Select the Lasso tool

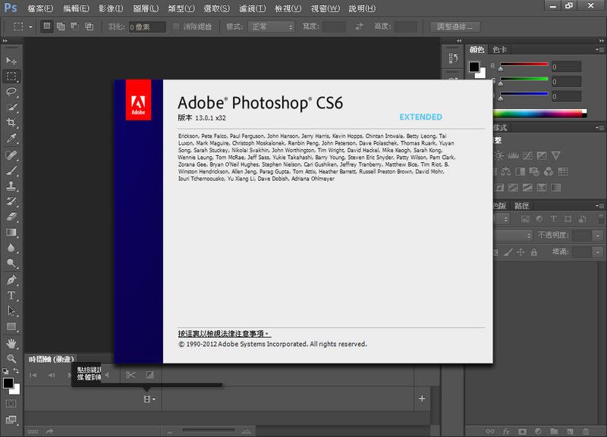(11, 92)
